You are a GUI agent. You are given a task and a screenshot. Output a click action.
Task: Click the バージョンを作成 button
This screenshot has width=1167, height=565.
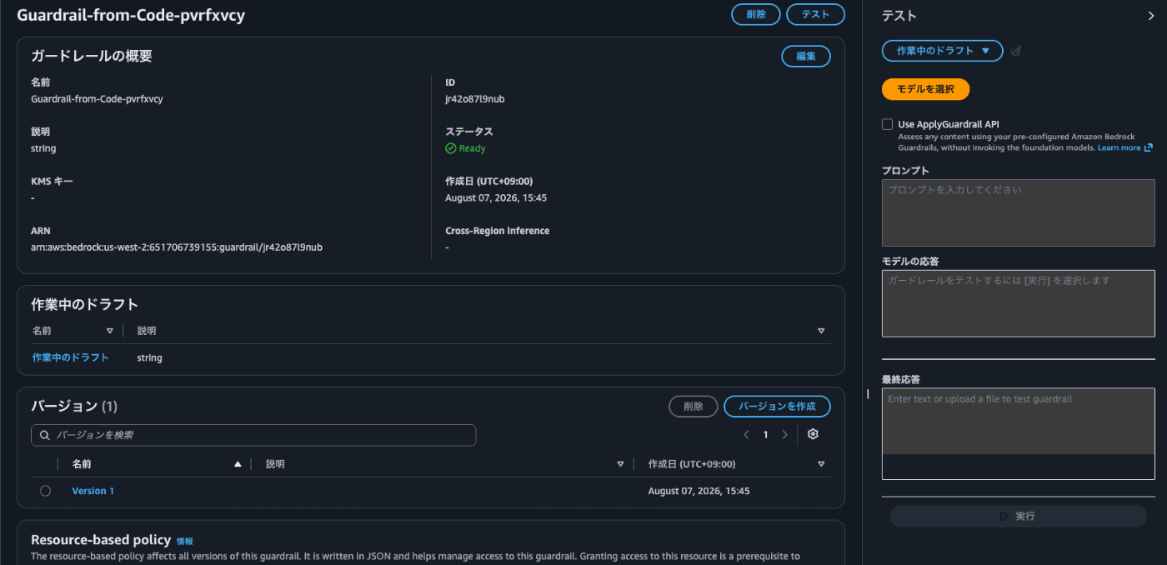[x=777, y=406]
